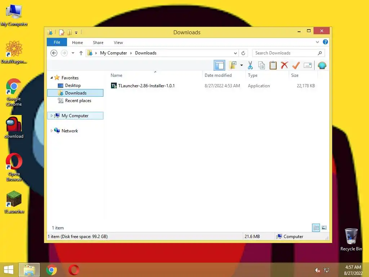Select Network in navigation pane
The width and height of the screenshot is (369, 277).
coord(70,131)
